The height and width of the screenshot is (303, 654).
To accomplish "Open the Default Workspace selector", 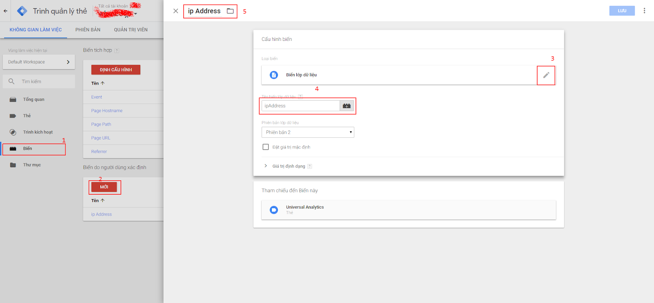I will pyautogui.click(x=39, y=62).
